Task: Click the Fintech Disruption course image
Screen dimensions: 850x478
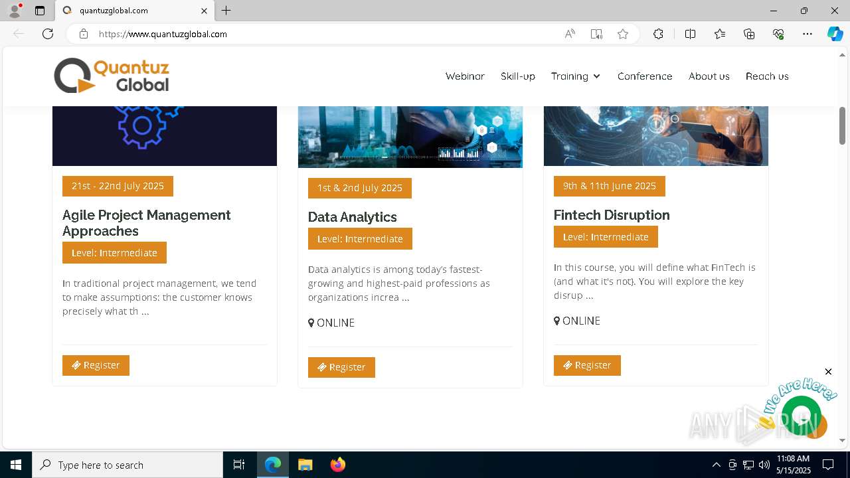Action: coord(656,136)
